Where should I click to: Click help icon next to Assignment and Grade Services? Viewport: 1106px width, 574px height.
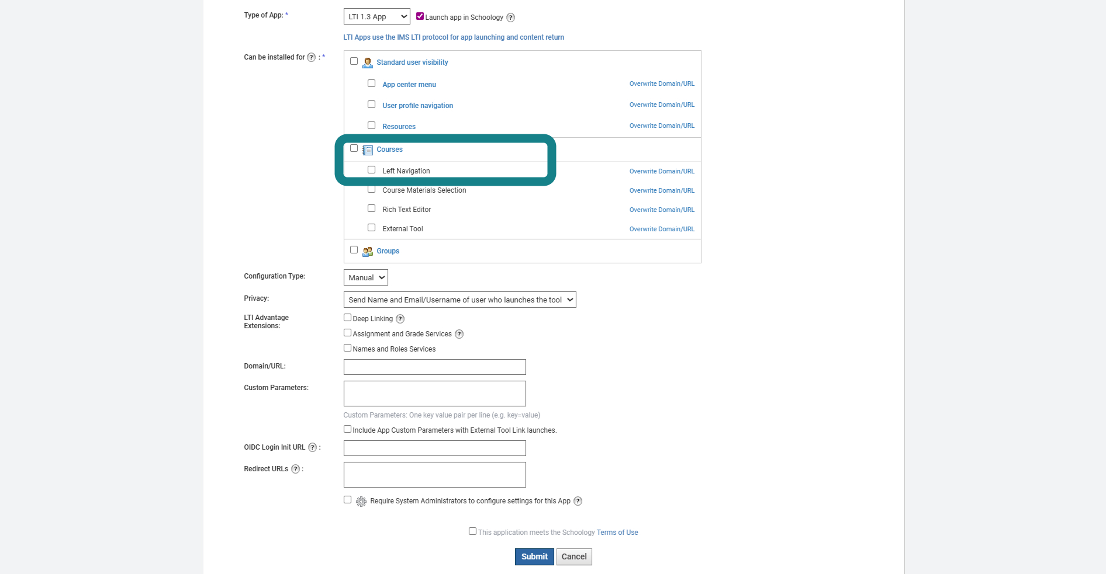point(459,334)
